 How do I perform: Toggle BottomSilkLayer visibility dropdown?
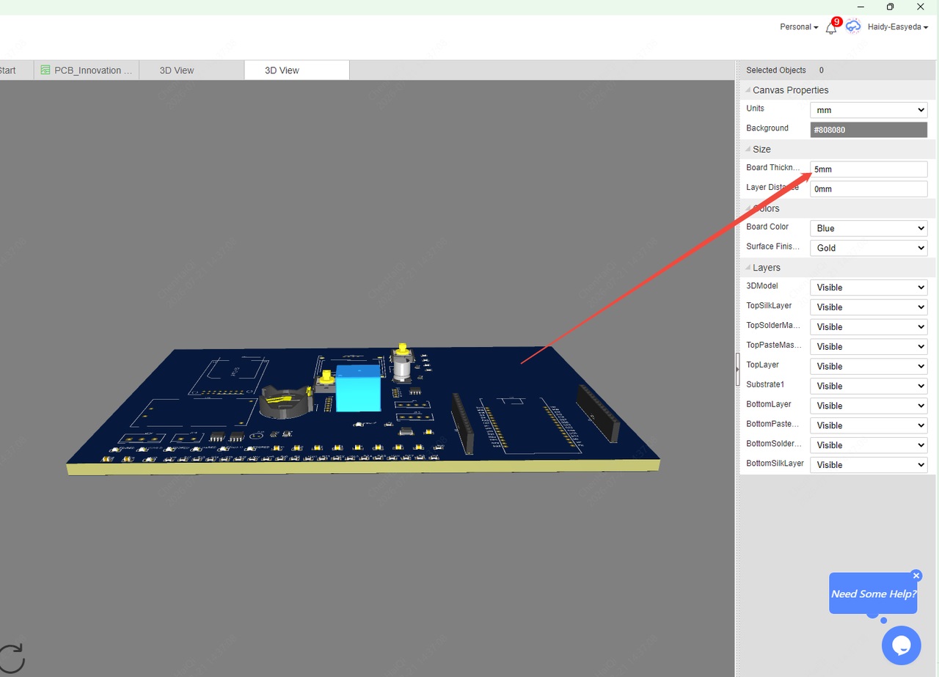[x=869, y=465]
